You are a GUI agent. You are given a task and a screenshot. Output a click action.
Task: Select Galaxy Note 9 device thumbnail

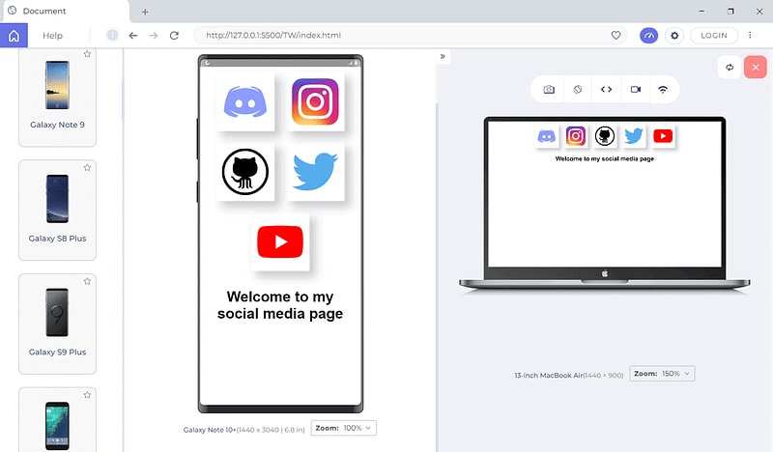point(57,85)
